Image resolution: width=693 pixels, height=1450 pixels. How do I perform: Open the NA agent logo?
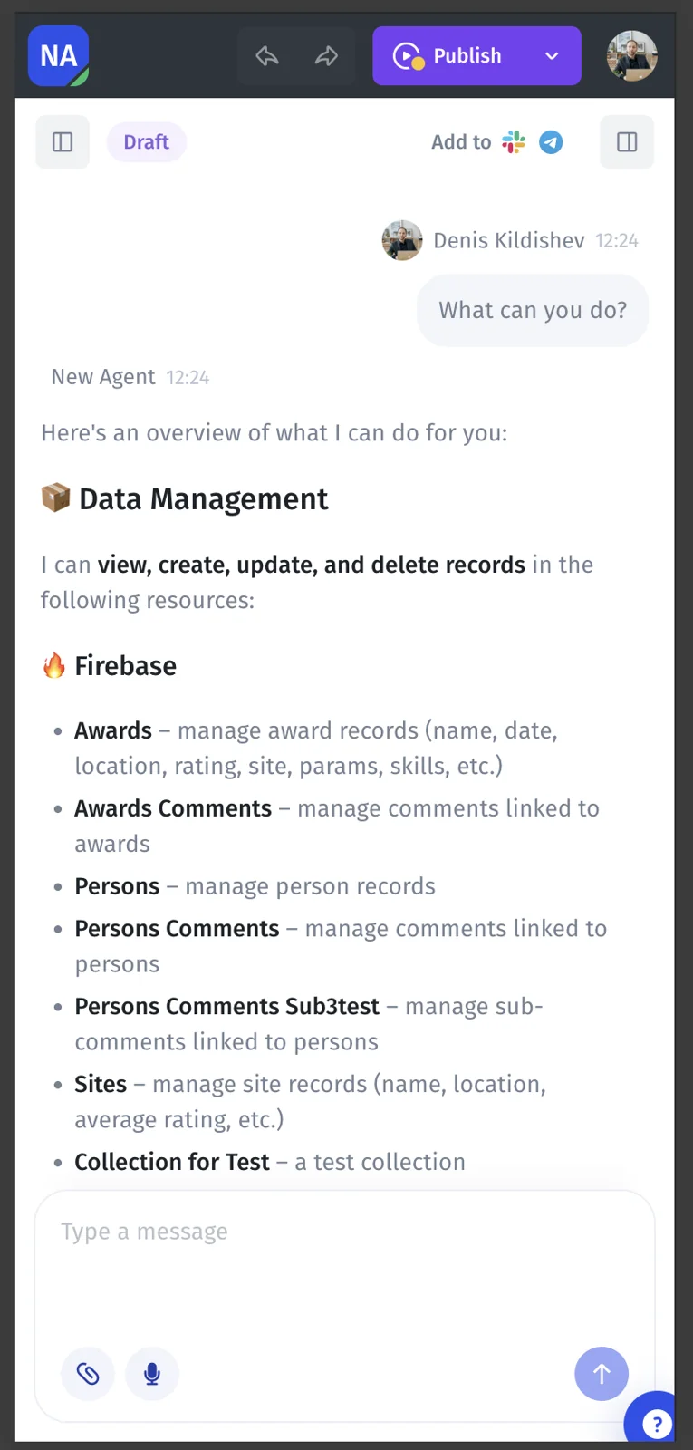[x=59, y=56]
